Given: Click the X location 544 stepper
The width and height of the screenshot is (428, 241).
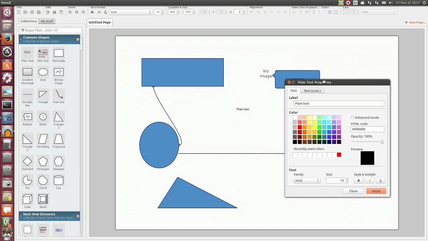Looking at the screenshot, I should [x=178, y=12].
